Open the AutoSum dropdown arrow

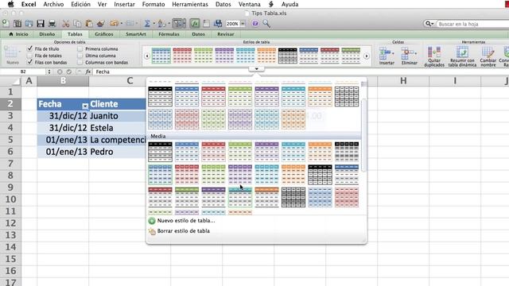153,23
